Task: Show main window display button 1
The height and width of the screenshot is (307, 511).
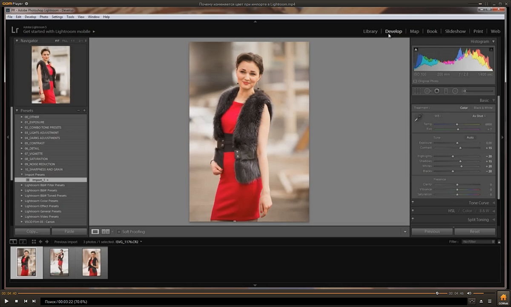Action: pos(14,242)
